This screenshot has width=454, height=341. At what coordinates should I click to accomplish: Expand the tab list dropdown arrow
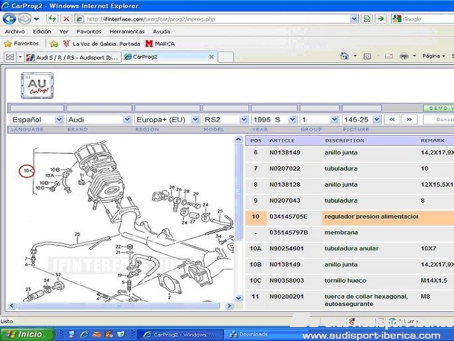point(20,57)
